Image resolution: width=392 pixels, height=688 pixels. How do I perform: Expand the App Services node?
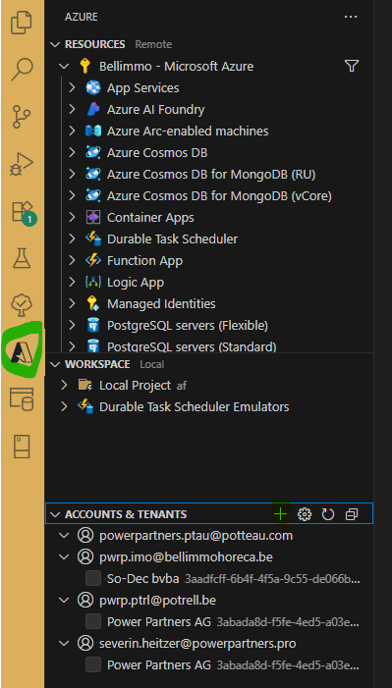(x=73, y=87)
